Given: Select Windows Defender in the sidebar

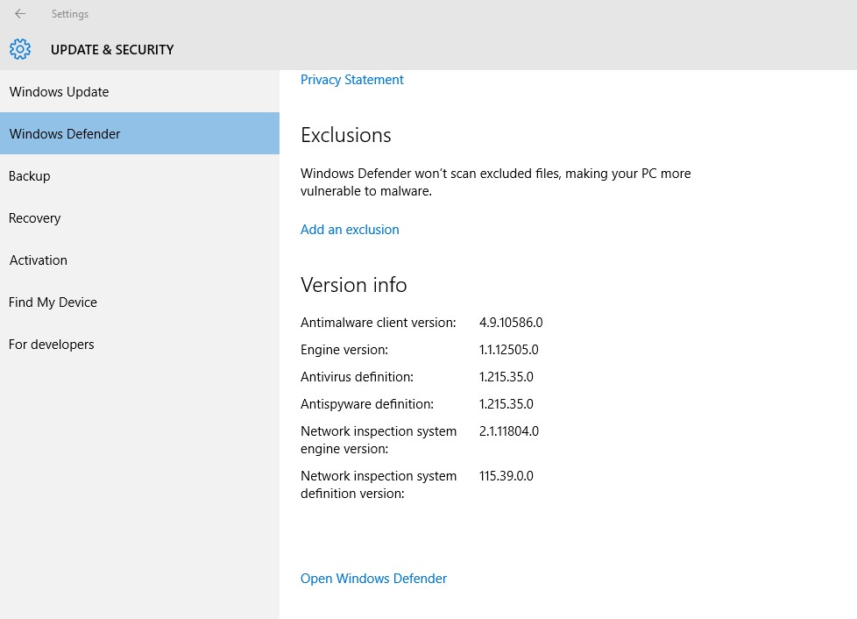Looking at the screenshot, I should [65, 133].
